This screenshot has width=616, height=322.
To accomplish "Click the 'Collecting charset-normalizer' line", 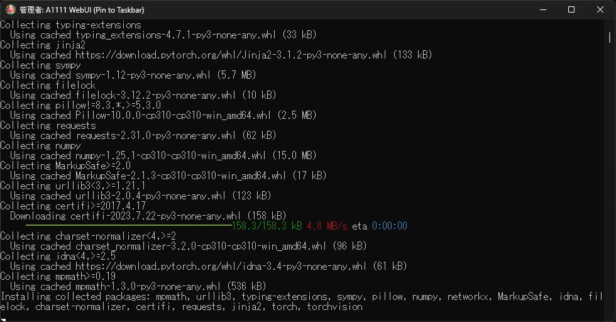I will coord(88,236).
